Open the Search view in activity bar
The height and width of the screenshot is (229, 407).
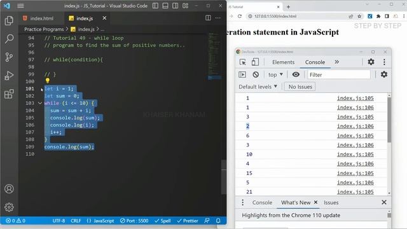9,39
